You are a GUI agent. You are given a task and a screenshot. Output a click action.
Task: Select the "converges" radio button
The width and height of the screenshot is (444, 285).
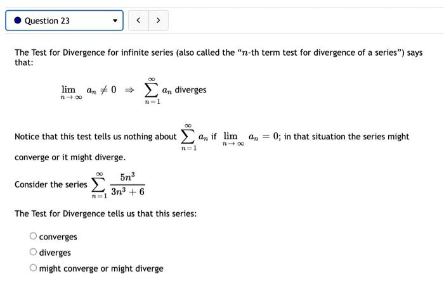(33, 236)
